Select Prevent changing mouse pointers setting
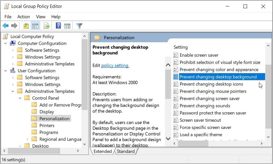This screenshot has width=273, height=164. [213, 91]
